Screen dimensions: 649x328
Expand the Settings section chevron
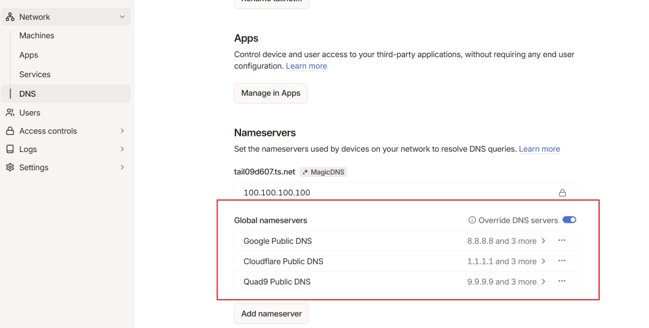tap(122, 167)
